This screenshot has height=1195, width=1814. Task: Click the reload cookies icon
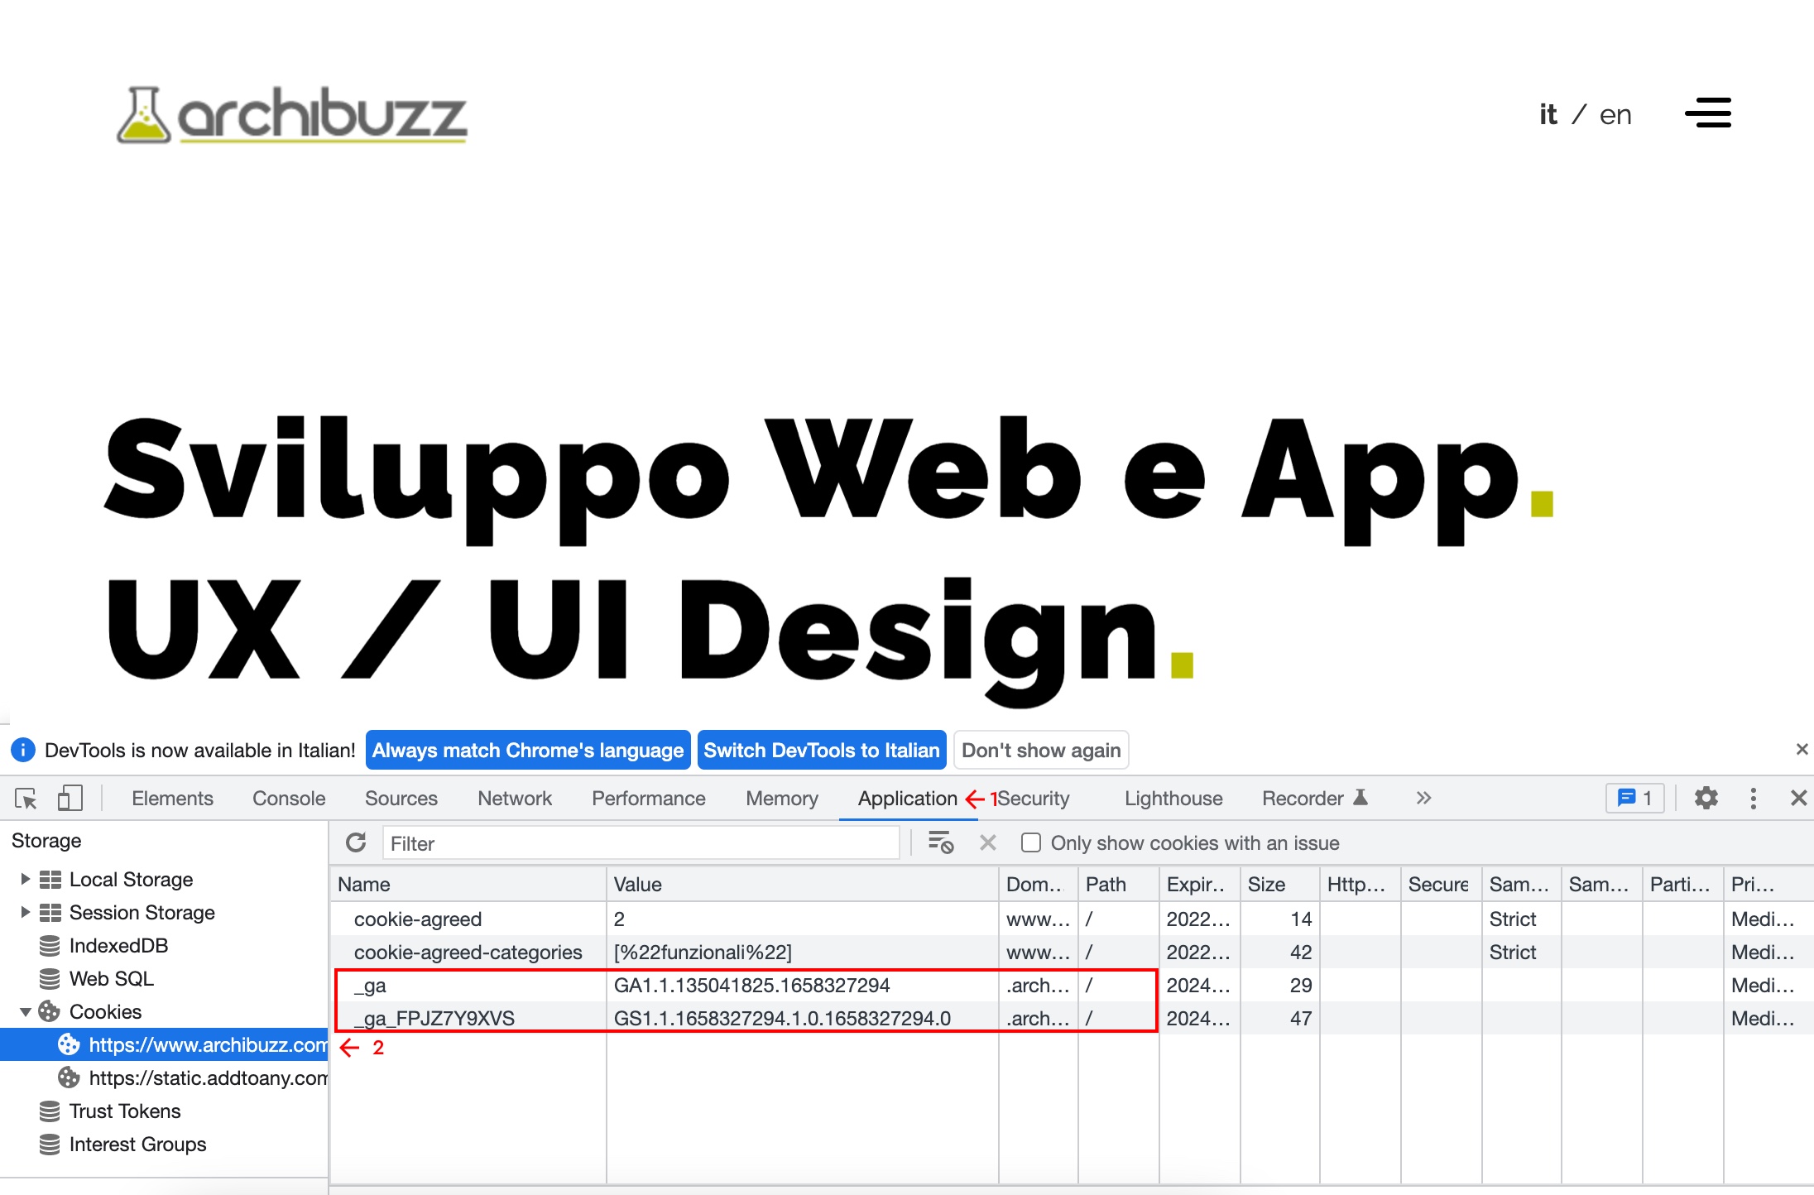click(353, 843)
